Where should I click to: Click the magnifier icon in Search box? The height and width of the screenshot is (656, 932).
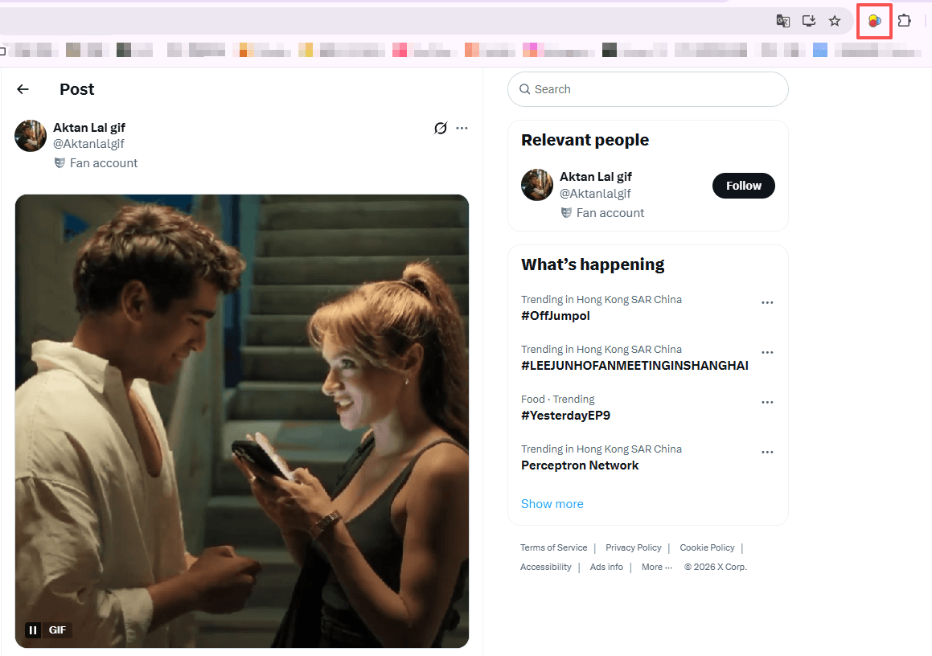525,89
